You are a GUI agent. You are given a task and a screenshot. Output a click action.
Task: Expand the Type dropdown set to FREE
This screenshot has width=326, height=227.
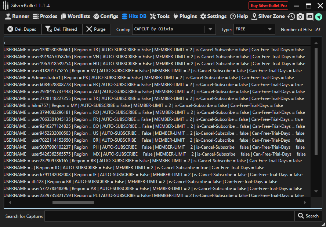[269, 29]
